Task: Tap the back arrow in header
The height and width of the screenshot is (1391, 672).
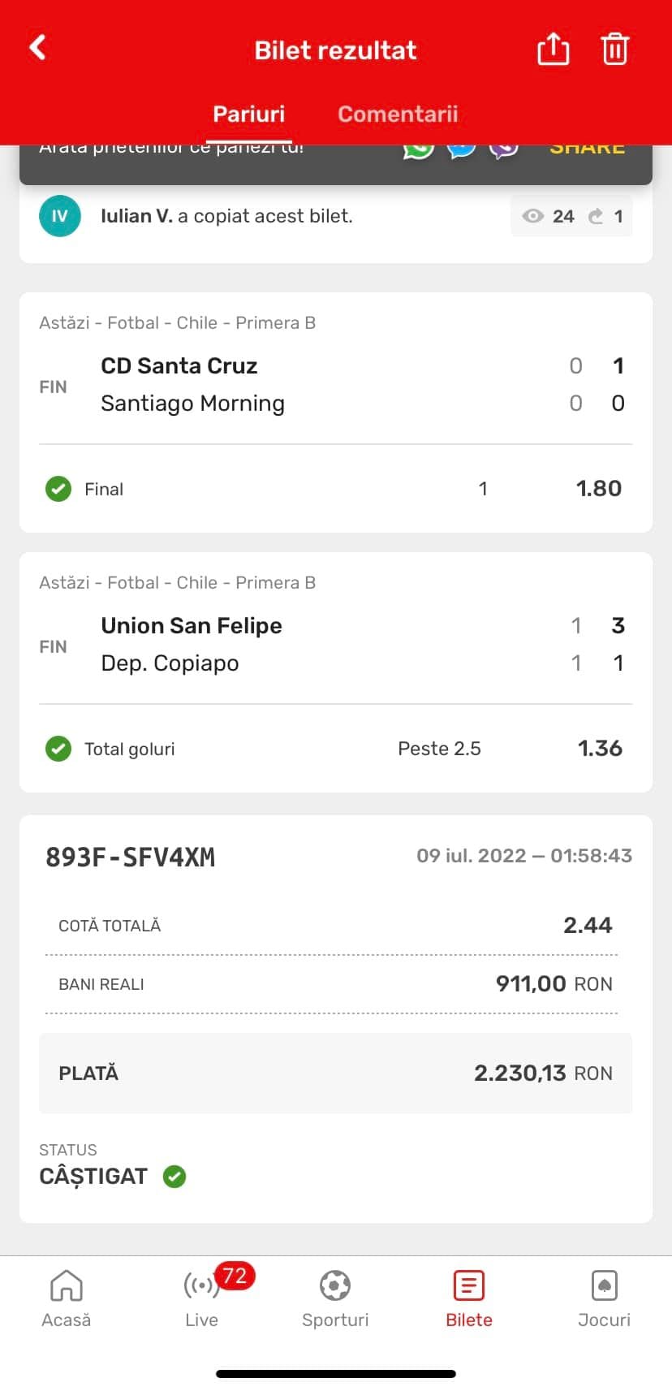Action: coord(37,48)
